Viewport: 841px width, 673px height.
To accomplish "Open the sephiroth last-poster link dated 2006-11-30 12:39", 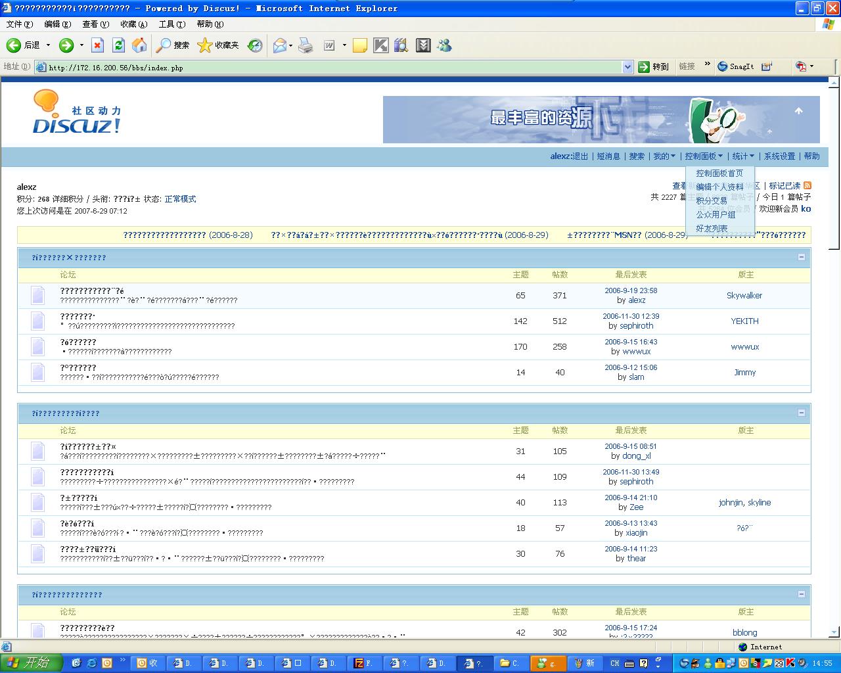I will 636,326.
